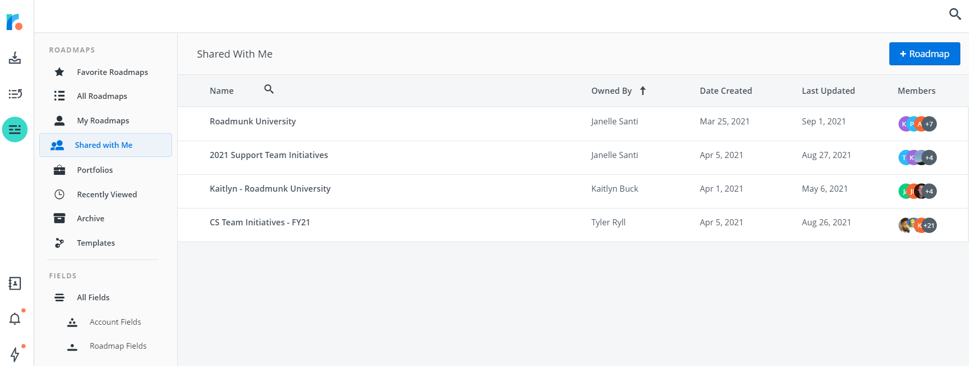
Task: Open global search magnifier at top right
Action: [955, 14]
